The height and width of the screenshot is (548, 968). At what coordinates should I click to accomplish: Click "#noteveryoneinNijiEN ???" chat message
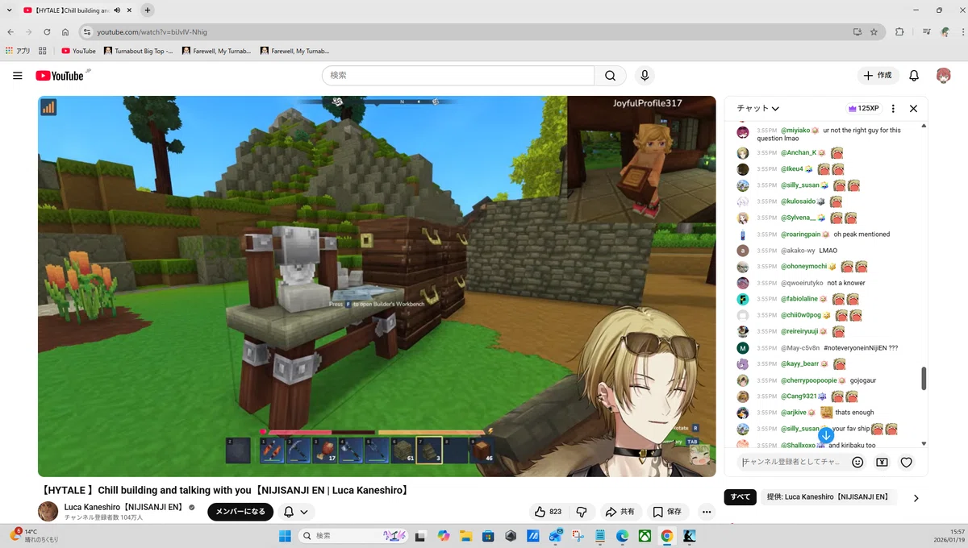861,348
